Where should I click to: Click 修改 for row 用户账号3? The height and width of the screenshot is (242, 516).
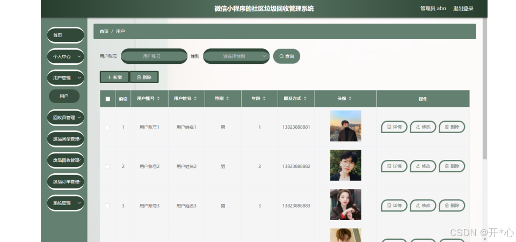(423, 206)
